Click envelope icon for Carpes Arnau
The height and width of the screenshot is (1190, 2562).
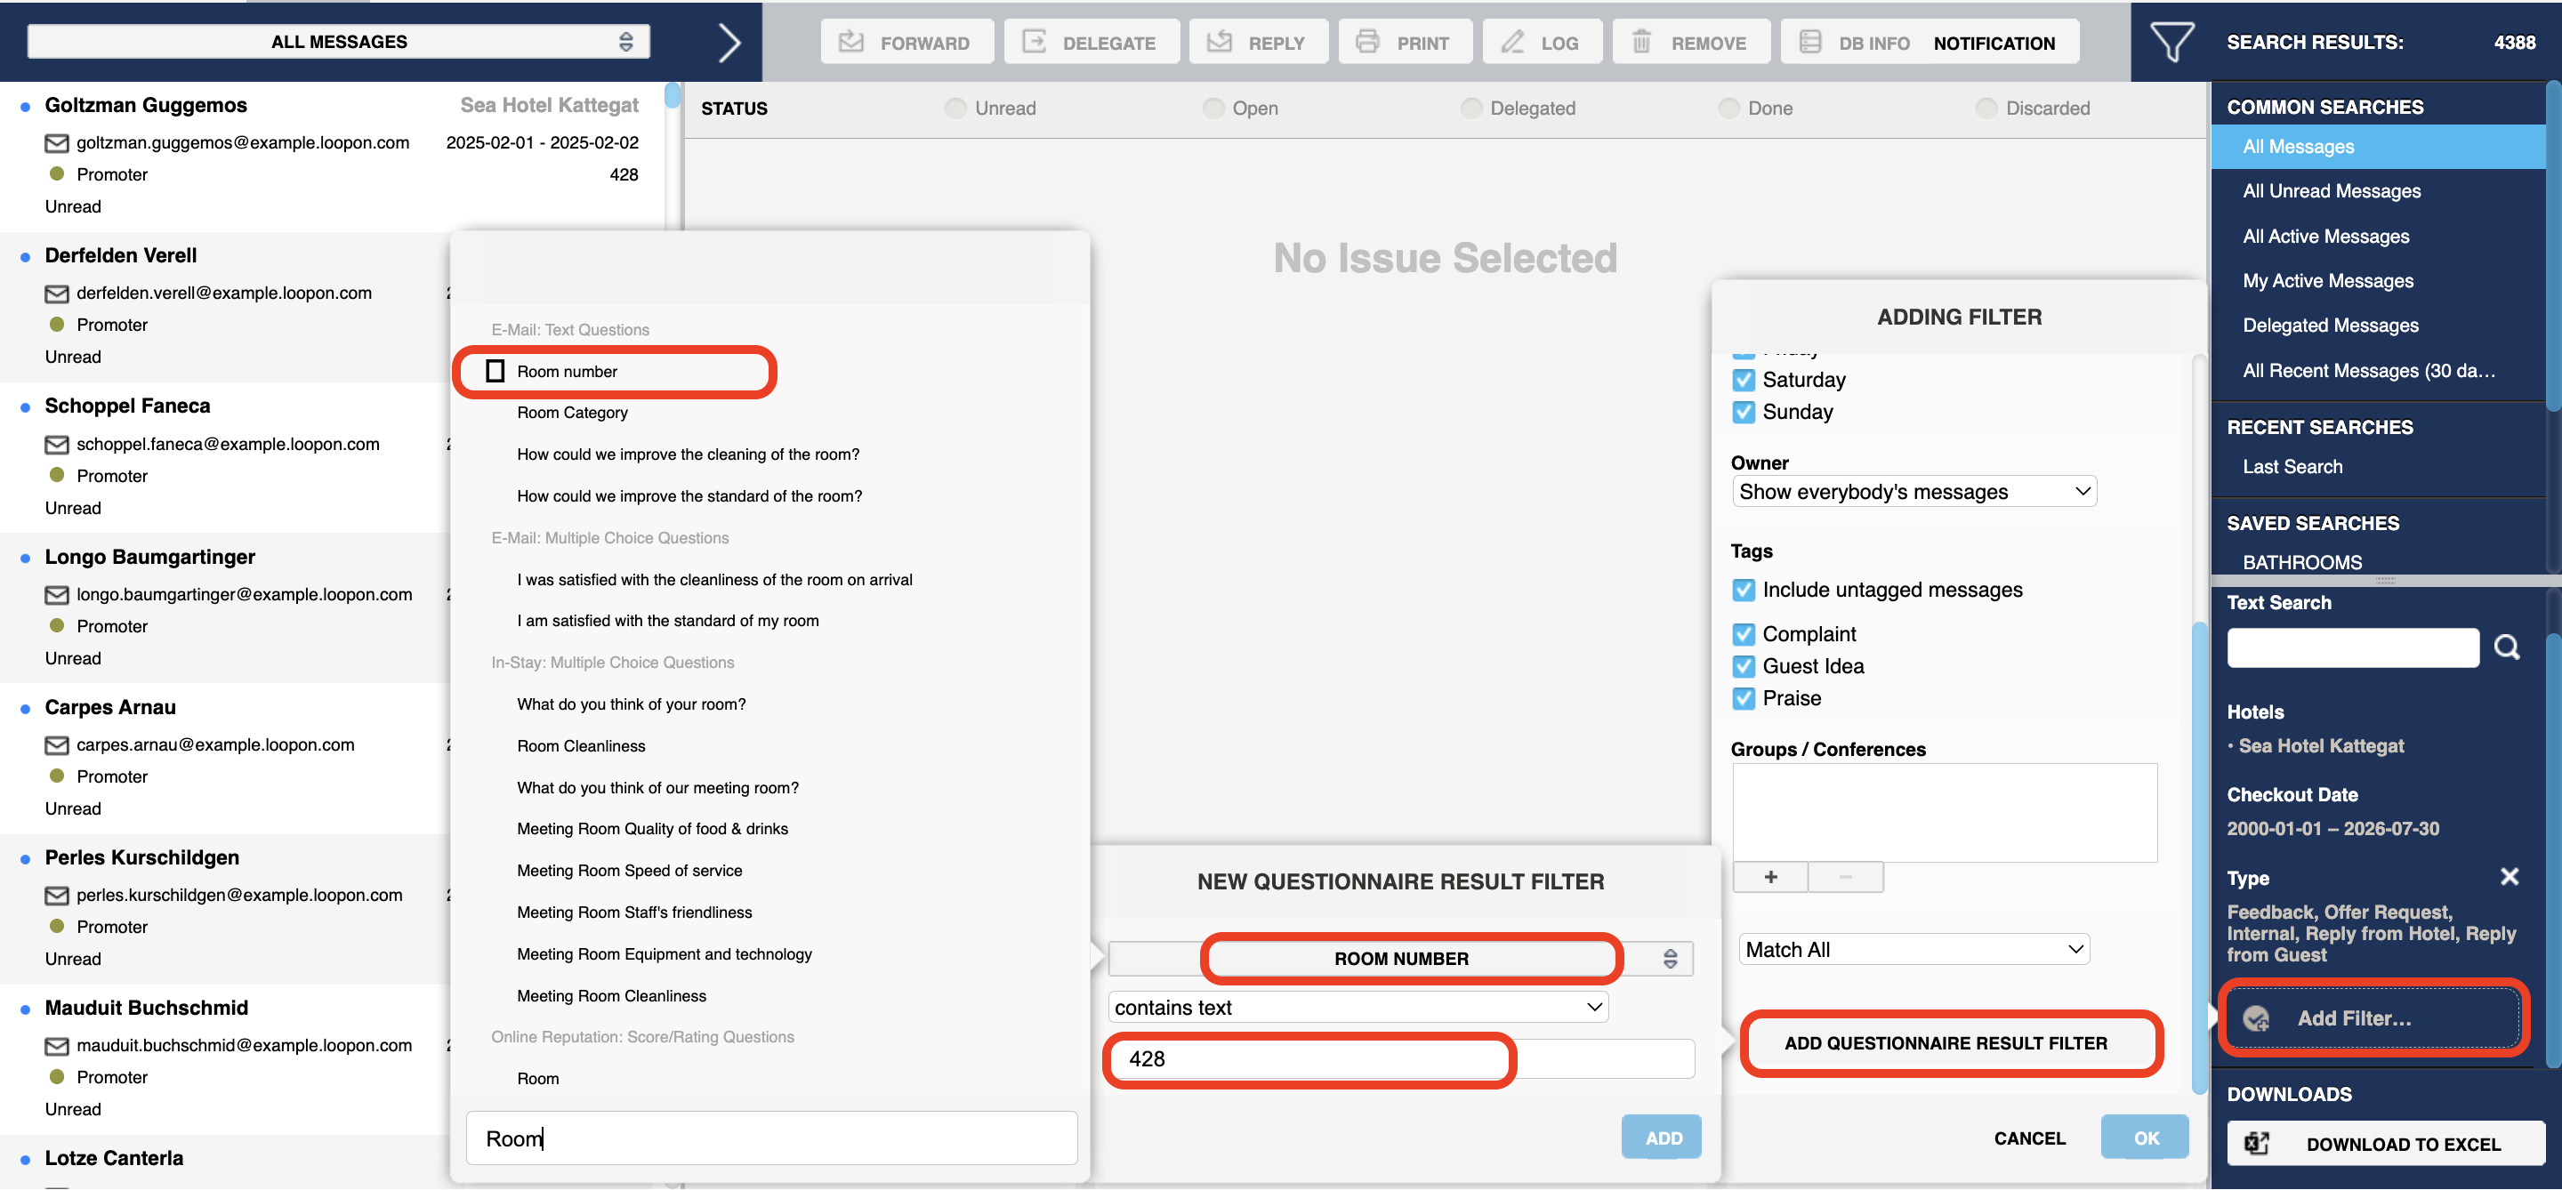(57, 744)
